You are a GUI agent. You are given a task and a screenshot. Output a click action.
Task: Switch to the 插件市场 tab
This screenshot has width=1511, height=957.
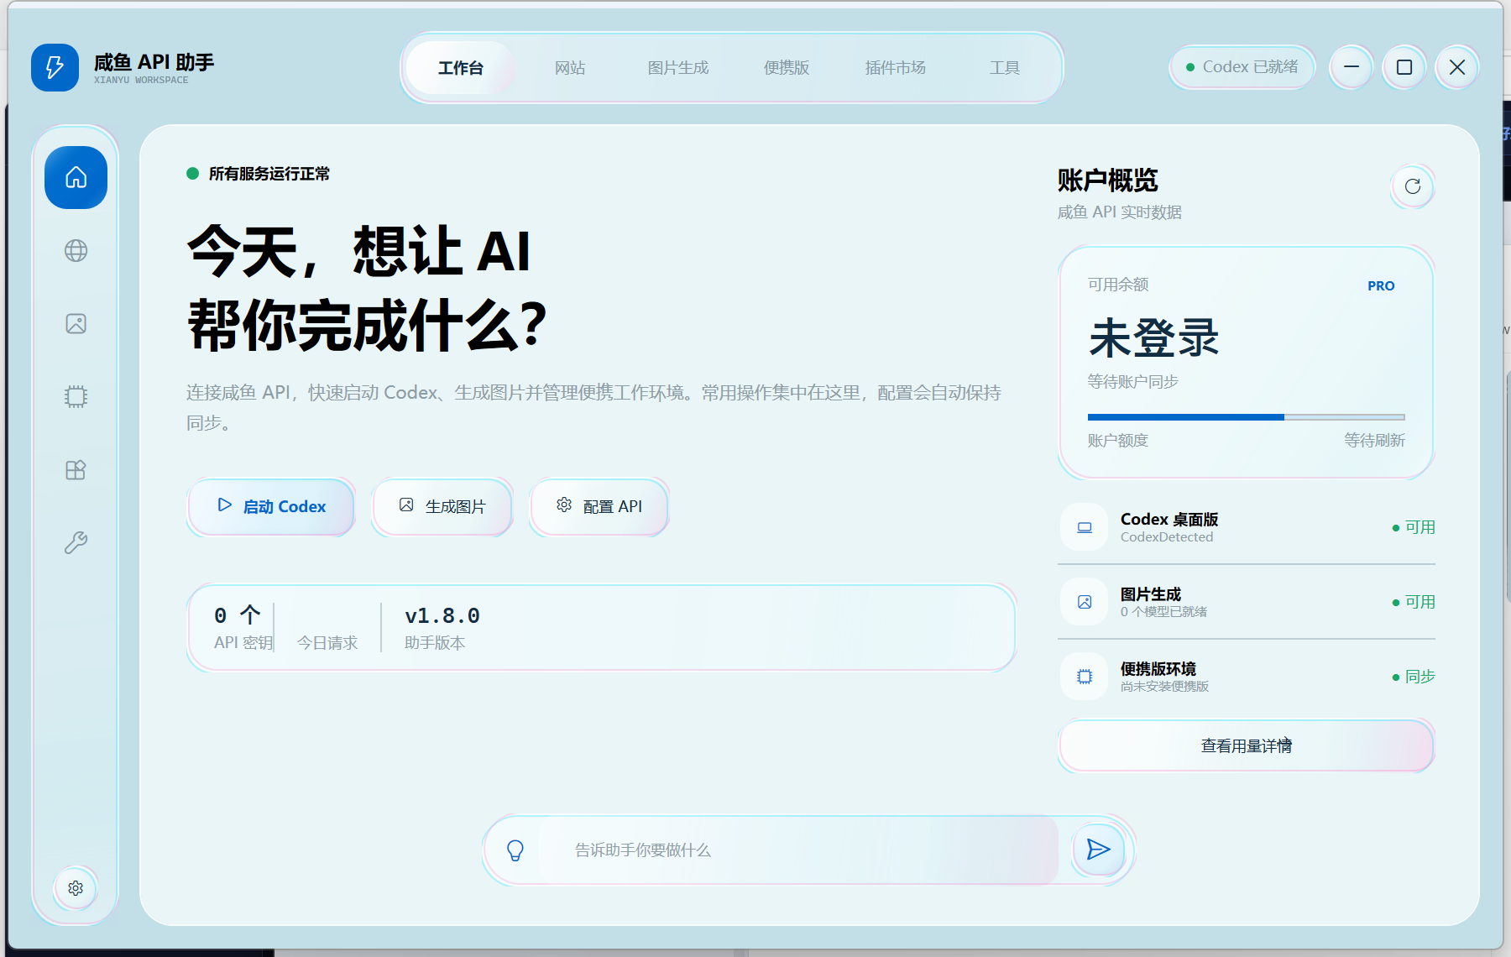tap(896, 68)
